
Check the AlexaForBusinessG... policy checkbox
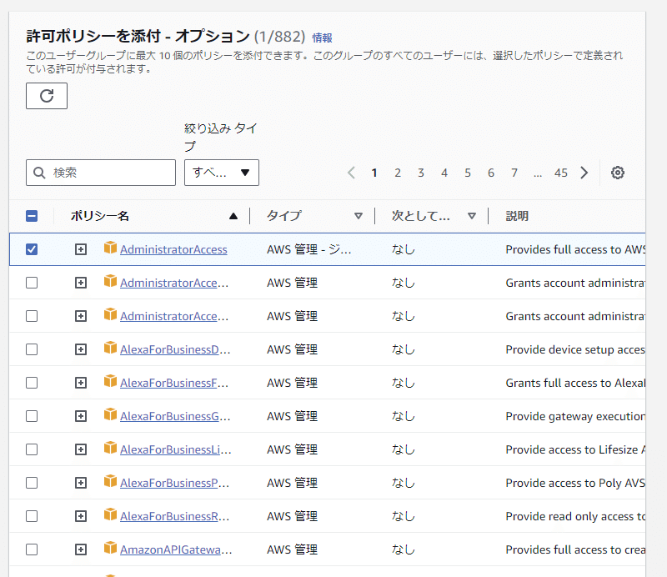pyautogui.click(x=32, y=416)
